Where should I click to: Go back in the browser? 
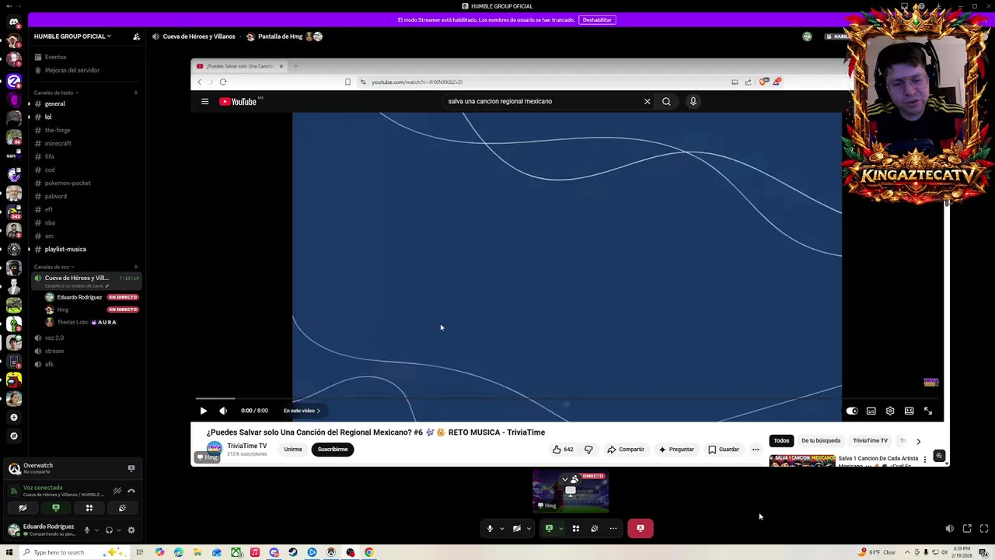pos(199,82)
